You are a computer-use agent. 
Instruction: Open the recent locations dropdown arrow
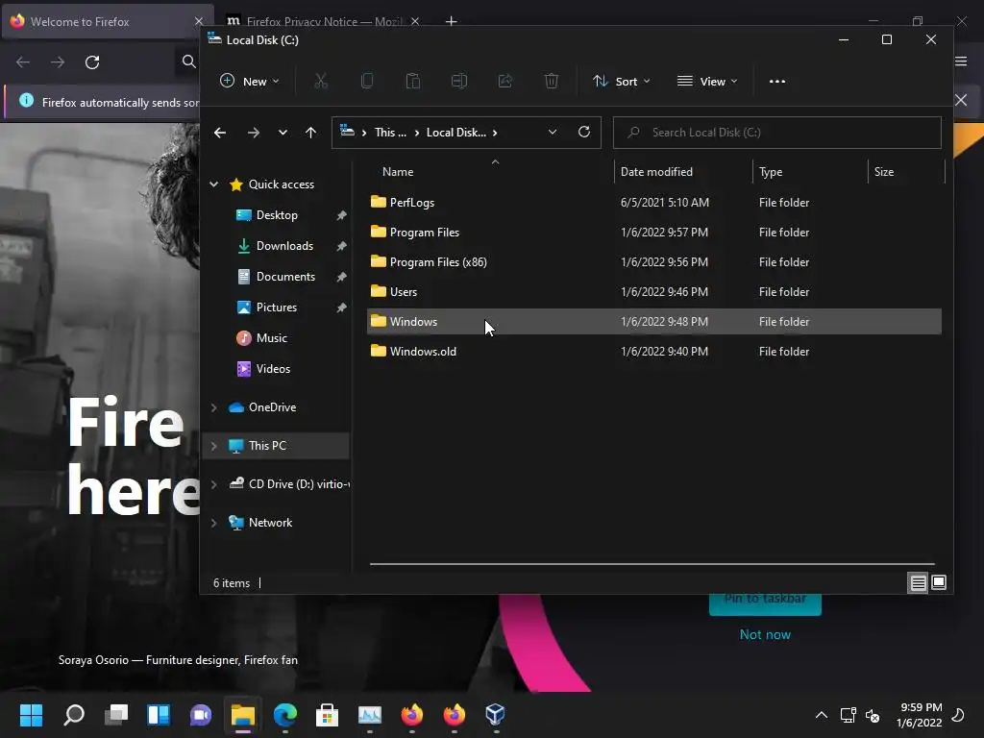[x=283, y=133]
